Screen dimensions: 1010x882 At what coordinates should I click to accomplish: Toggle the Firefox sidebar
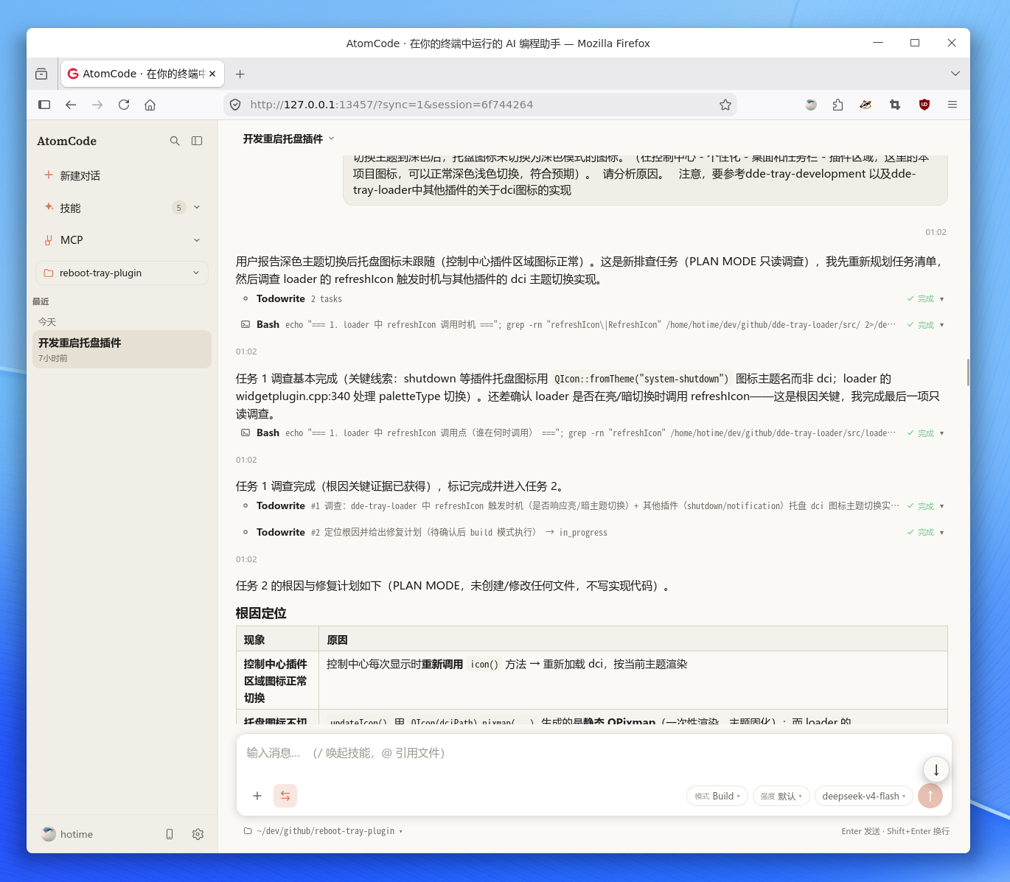44,105
